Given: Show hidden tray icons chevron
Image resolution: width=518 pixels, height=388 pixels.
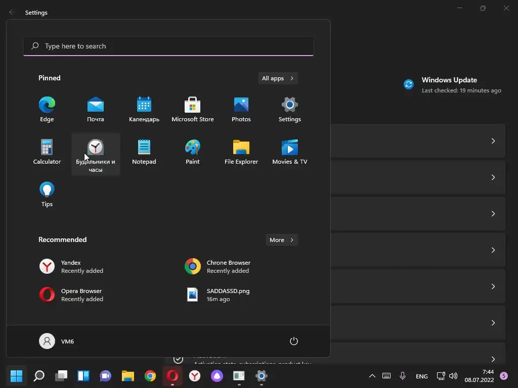Looking at the screenshot, I should pyautogui.click(x=372, y=376).
